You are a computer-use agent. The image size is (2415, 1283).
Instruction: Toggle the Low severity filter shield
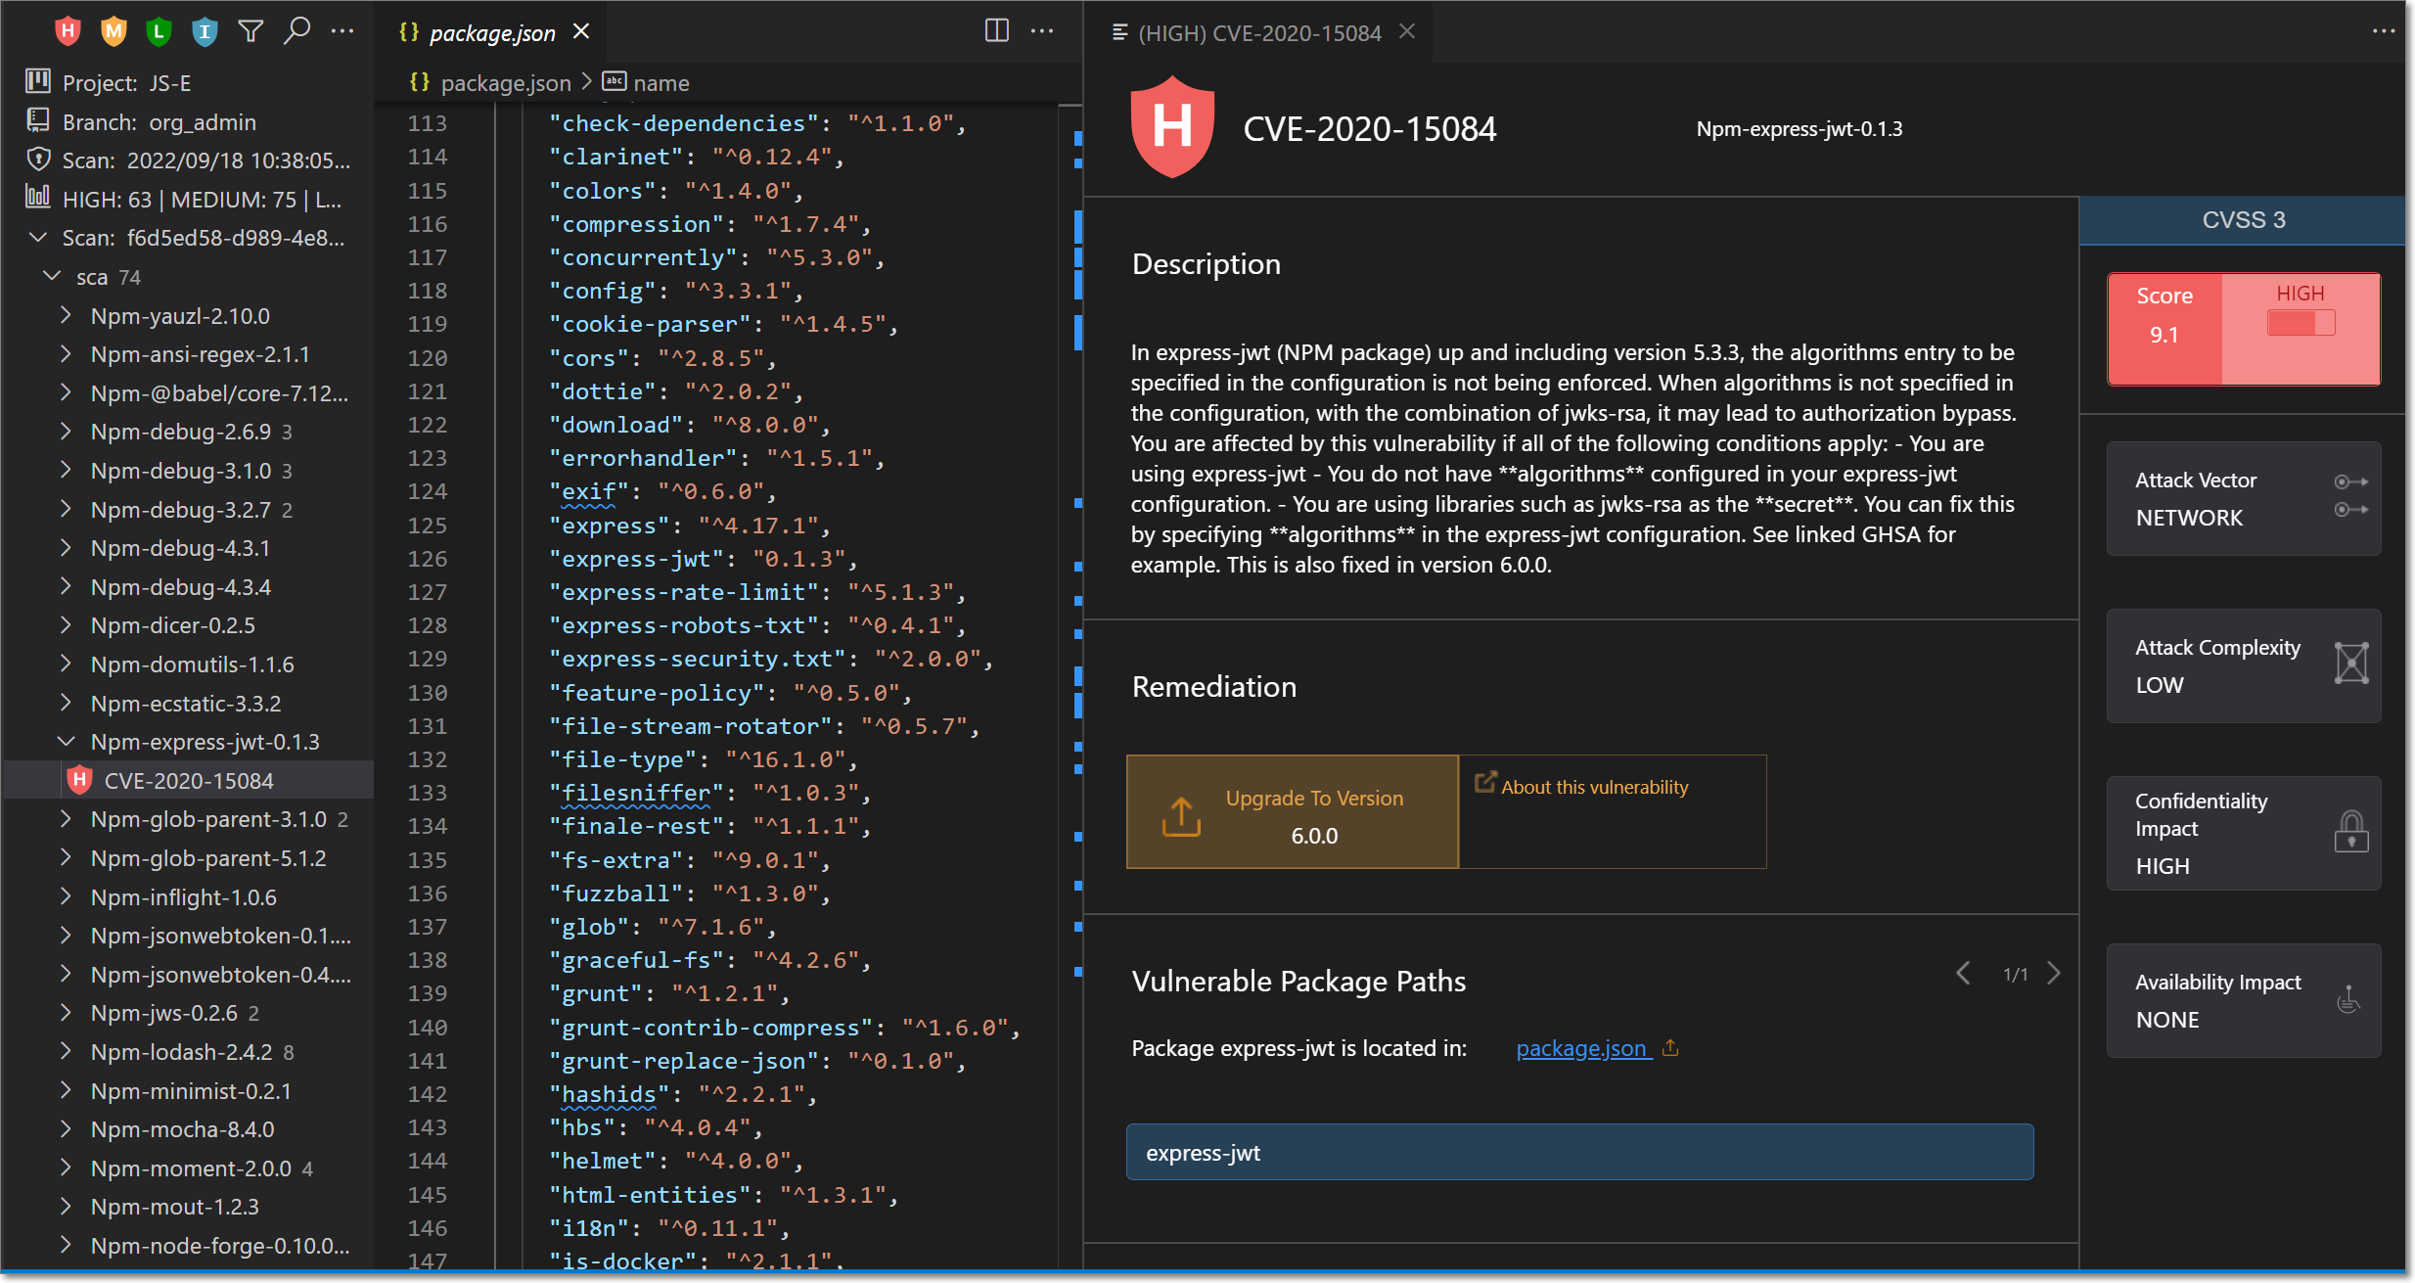[159, 31]
